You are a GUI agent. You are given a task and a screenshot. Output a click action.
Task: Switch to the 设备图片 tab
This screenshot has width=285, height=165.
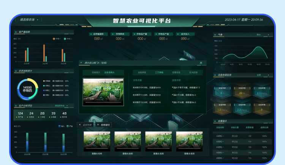point(97,72)
